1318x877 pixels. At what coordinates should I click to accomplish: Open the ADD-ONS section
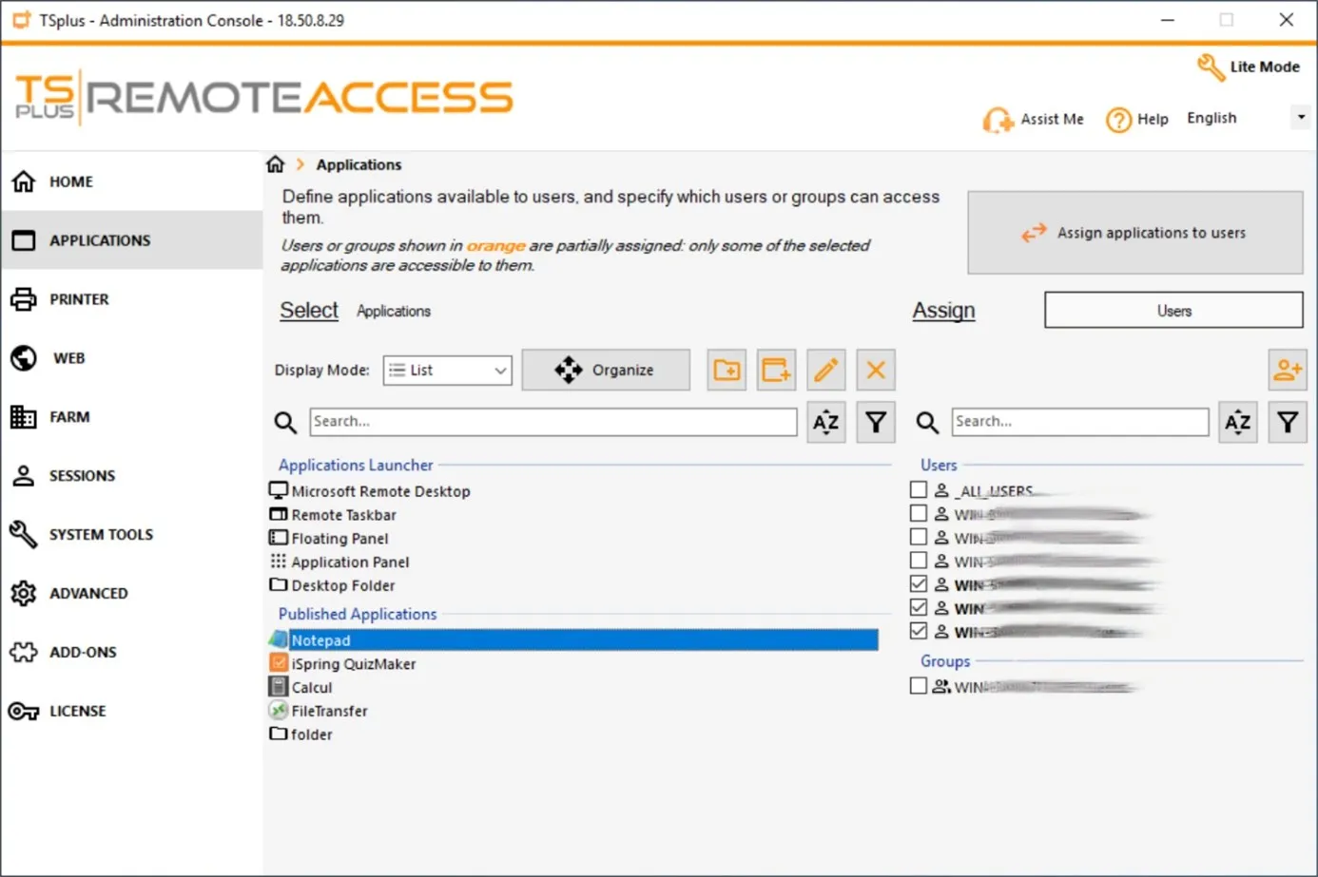[132, 653]
